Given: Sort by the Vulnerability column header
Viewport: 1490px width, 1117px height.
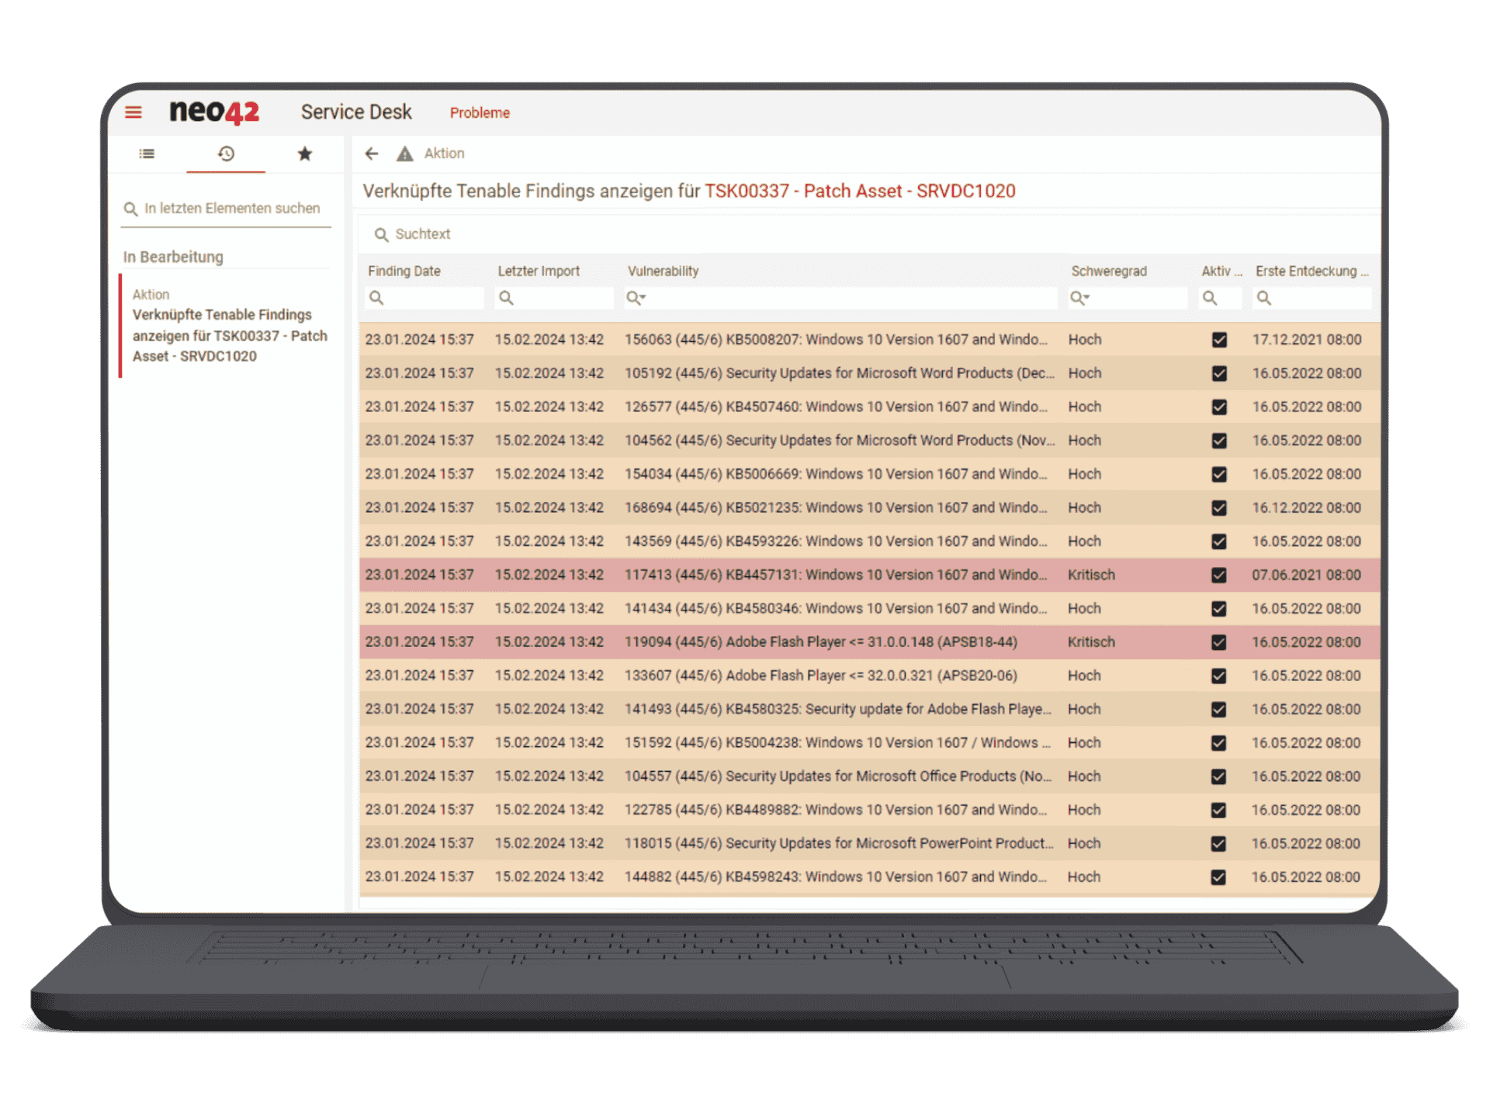Looking at the screenshot, I should (663, 271).
